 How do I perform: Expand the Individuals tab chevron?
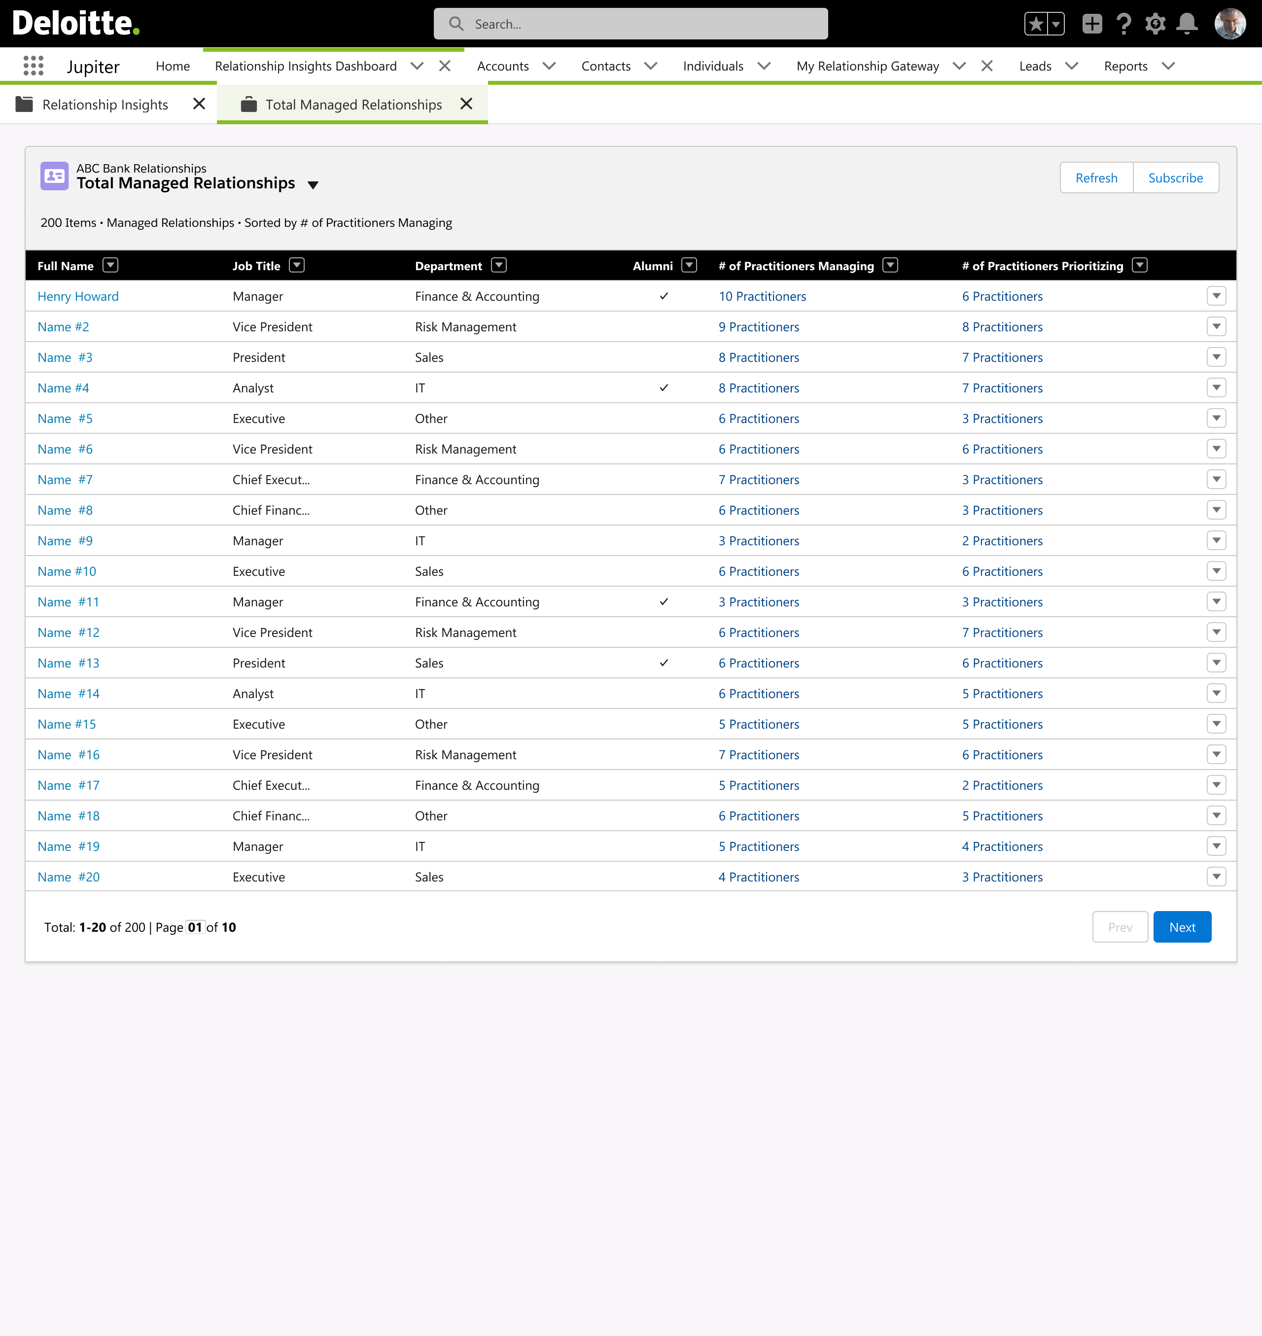(764, 66)
